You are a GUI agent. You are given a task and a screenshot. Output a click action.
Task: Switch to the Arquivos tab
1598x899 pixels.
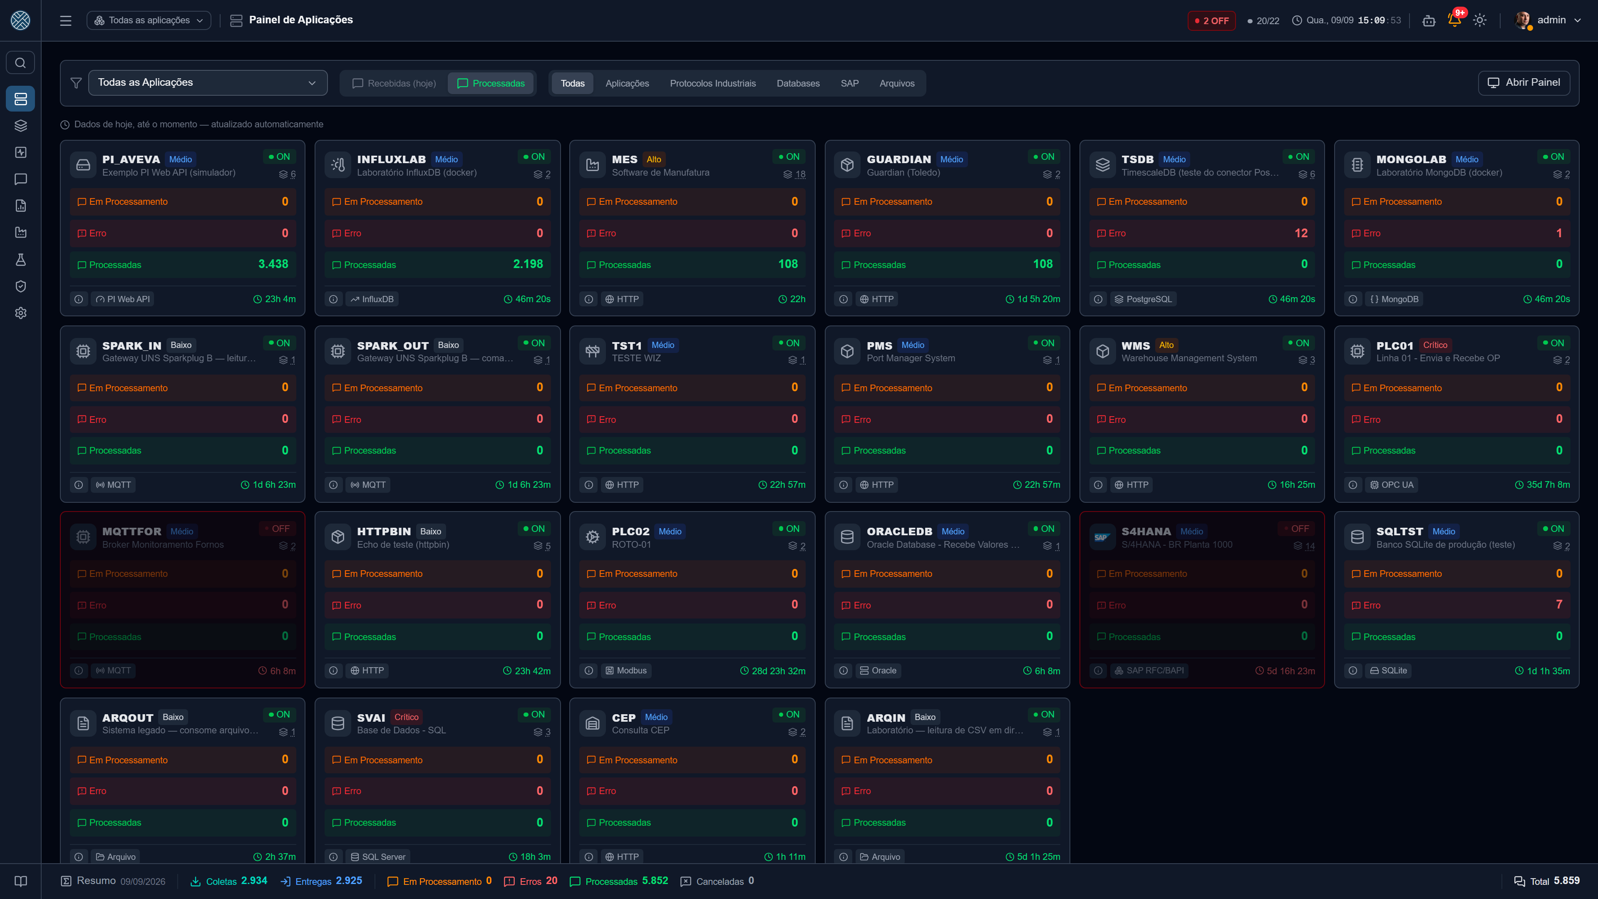[896, 83]
